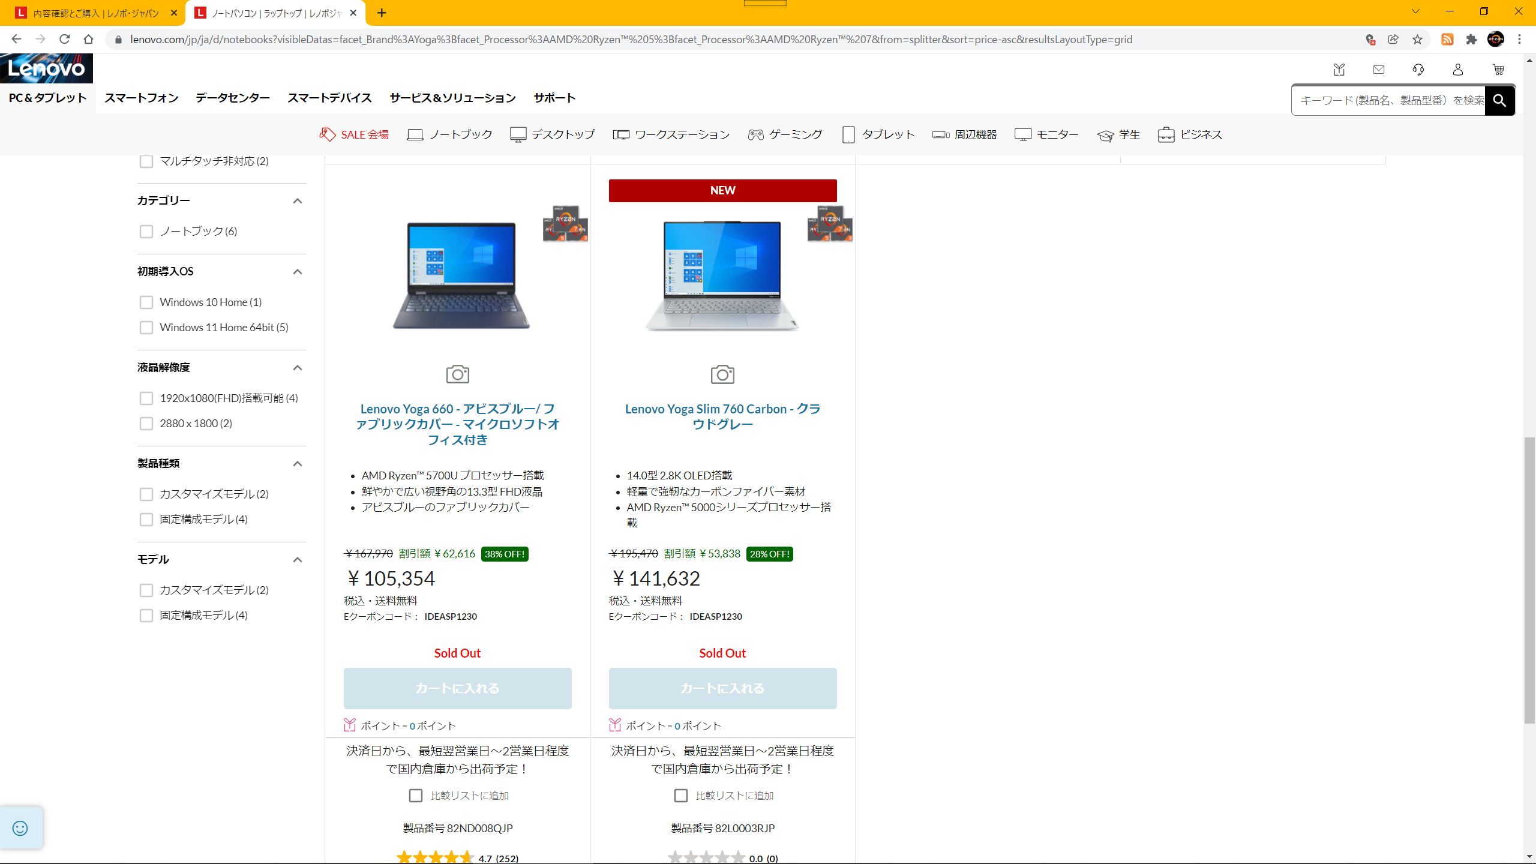Viewport: 1536px width, 864px height.
Task: Click the smiley feedback icon
Action: (20, 828)
